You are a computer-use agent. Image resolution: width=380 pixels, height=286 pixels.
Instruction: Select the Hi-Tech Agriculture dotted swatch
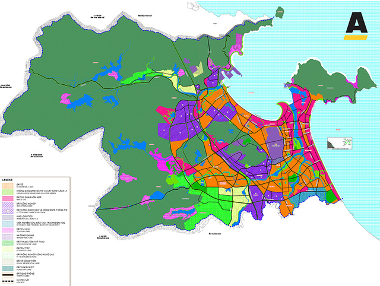(8, 256)
